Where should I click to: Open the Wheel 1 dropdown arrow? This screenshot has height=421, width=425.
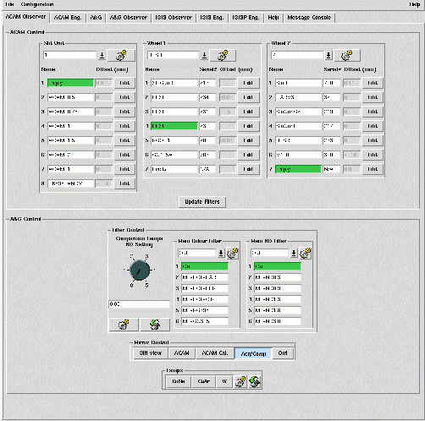[204, 56]
